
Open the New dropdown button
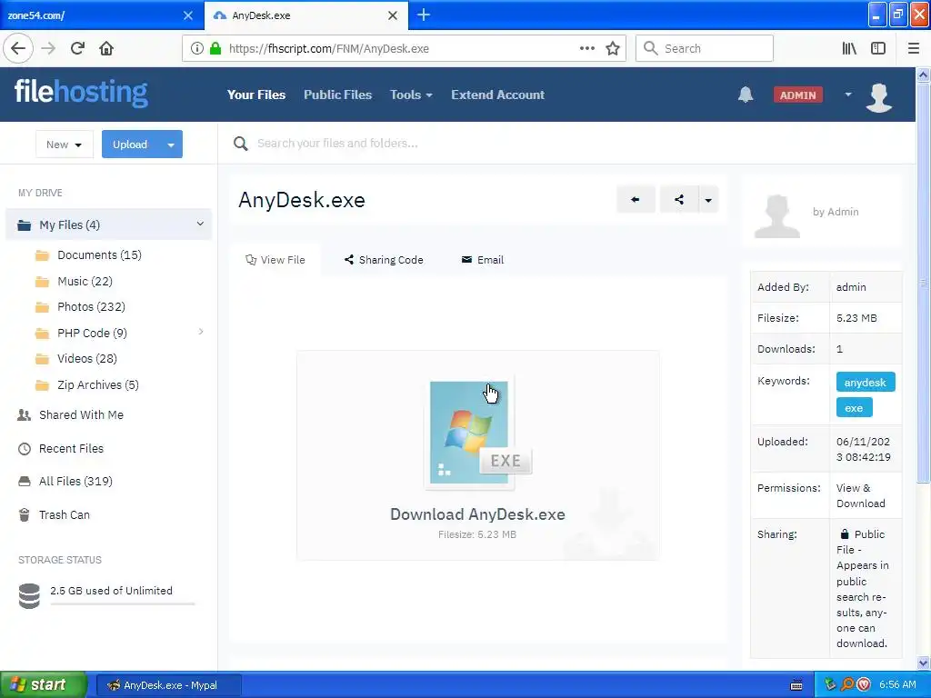pyautogui.click(x=65, y=145)
